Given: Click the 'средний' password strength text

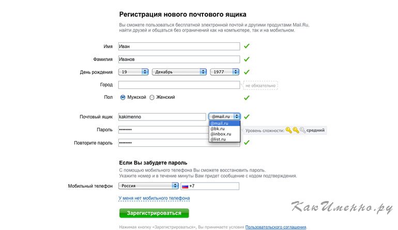Looking at the screenshot, I should pos(315,130).
